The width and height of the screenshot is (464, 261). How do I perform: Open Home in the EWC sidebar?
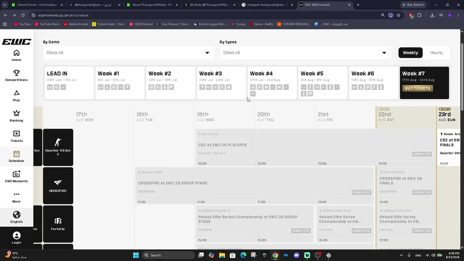(x=16, y=55)
